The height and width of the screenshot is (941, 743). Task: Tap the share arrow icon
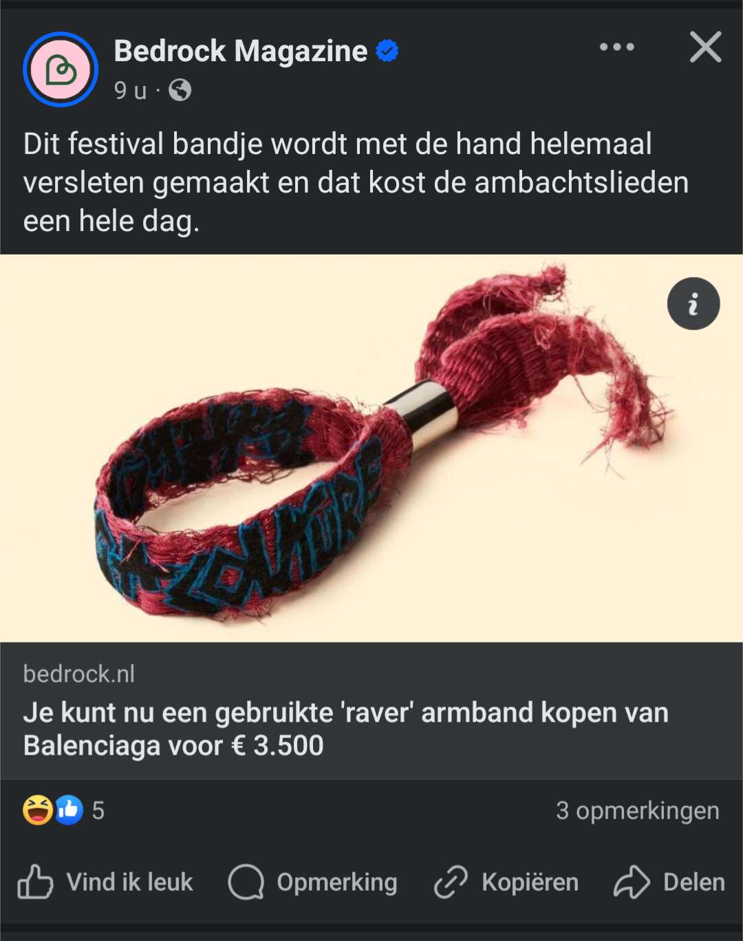632,882
